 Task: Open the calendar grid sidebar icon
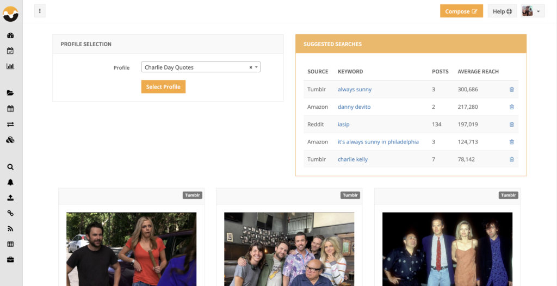coord(10,109)
